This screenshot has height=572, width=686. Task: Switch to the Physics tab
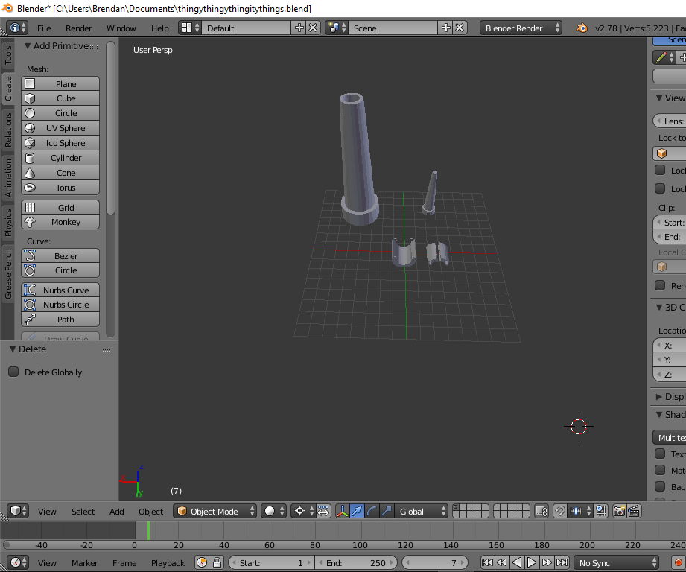pos(8,222)
